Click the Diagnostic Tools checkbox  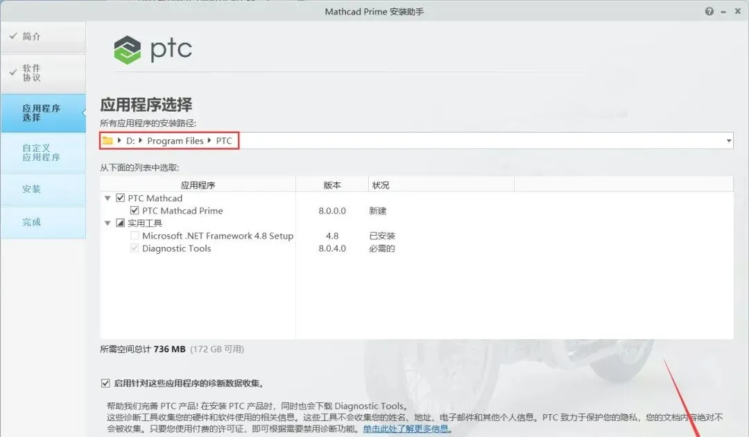tap(135, 248)
